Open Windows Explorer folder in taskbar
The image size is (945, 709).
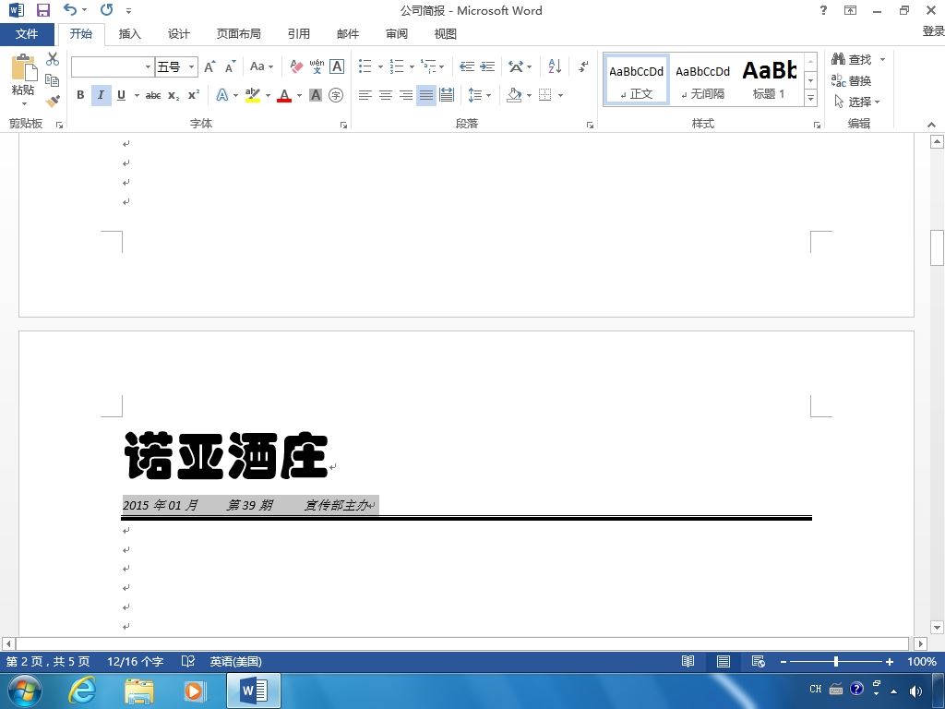139,690
